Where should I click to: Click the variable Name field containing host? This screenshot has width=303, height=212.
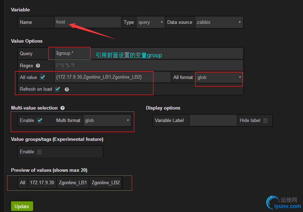pos(88,22)
